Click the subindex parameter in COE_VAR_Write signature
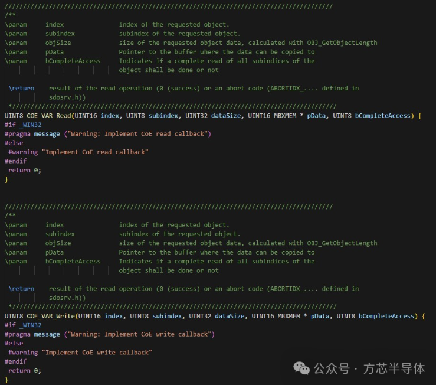The width and height of the screenshot is (436, 385). pos(167,316)
